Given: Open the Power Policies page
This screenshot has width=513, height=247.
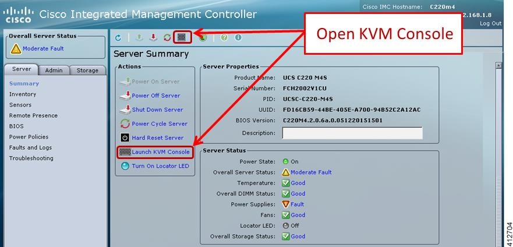Looking at the screenshot, I should pyautogui.click(x=29, y=137).
